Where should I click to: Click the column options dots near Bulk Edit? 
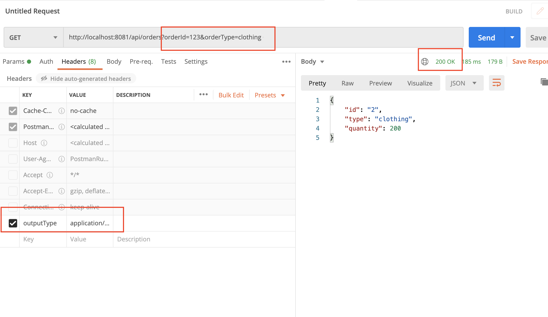[x=203, y=95]
